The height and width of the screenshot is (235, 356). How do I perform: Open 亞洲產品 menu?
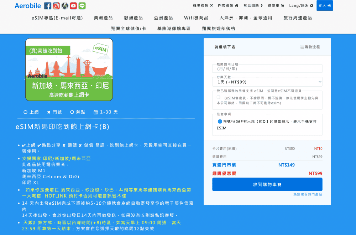pos(163,18)
